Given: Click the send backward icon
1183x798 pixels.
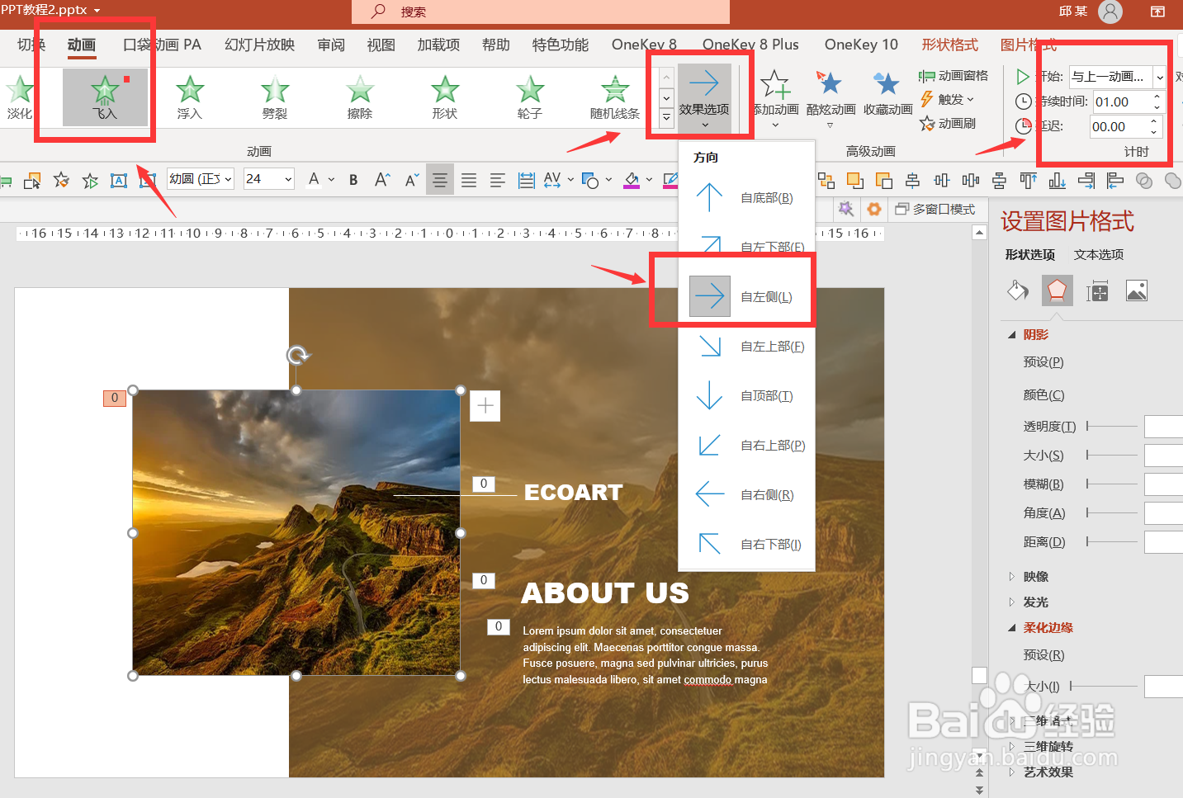Looking at the screenshot, I should click(884, 180).
